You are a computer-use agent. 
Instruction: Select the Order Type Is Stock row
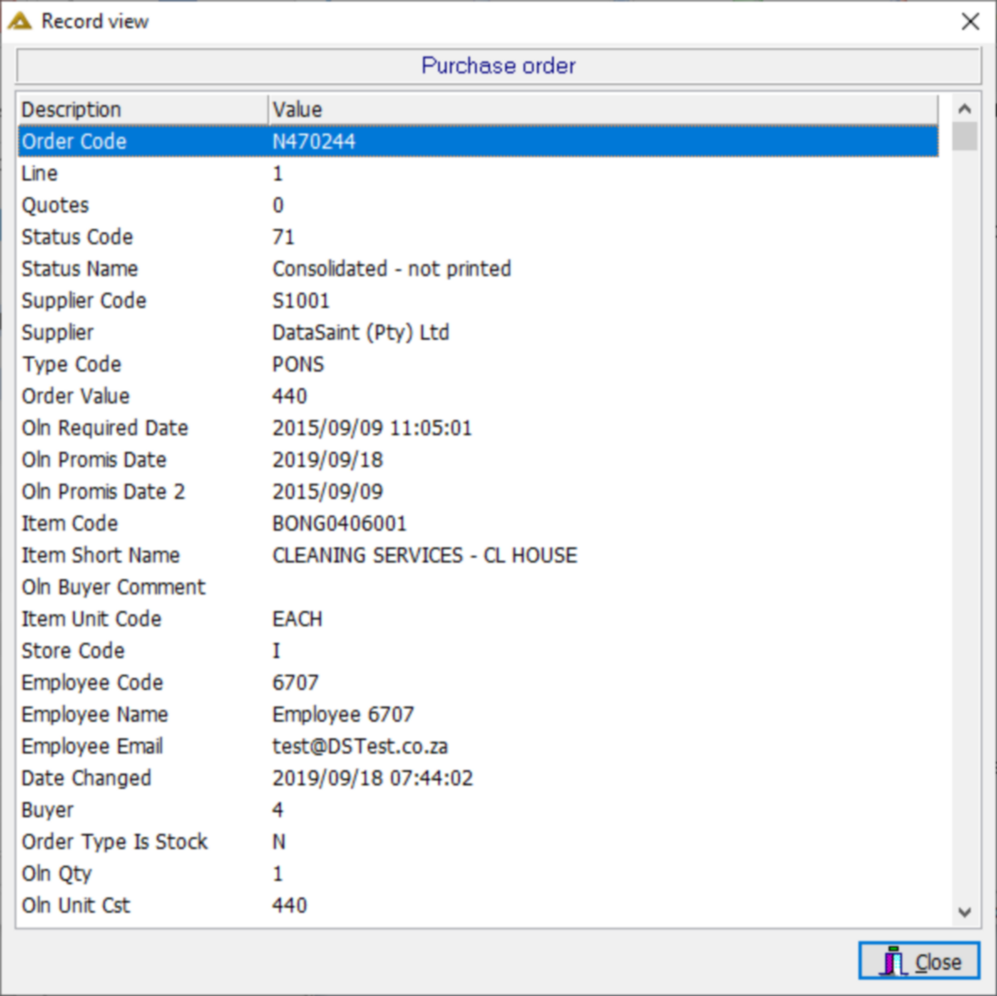pyautogui.click(x=478, y=841)
